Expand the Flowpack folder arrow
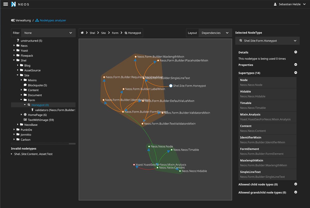 coord(14,56)
